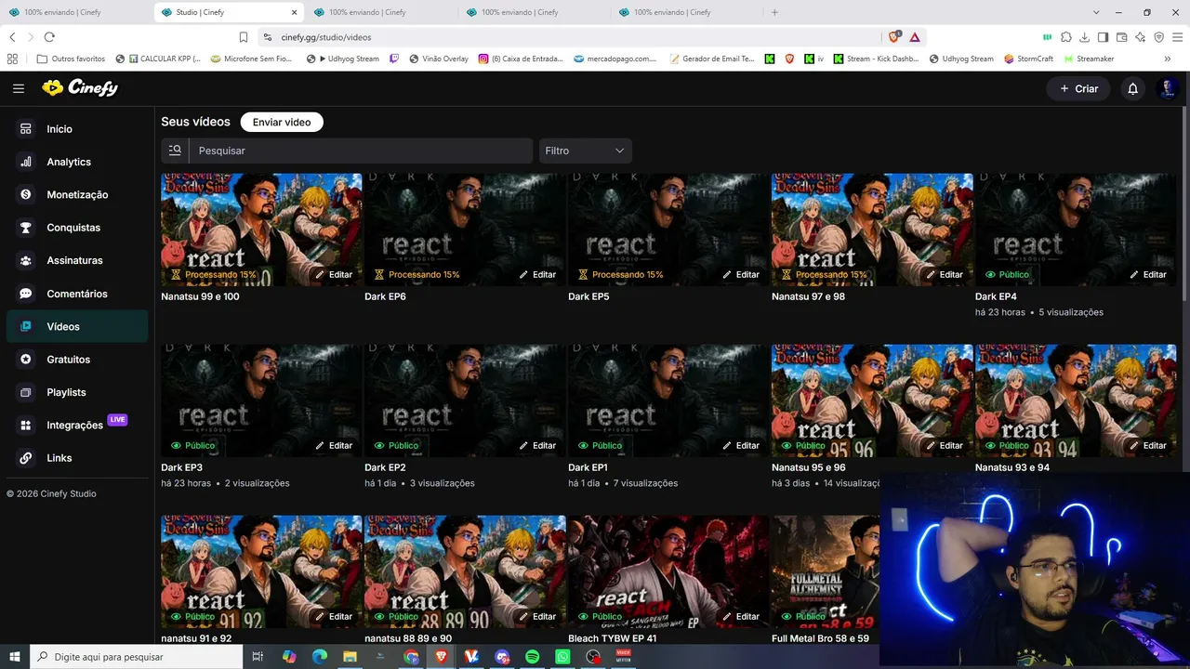Click the Windows taskbar search box
Screen dimensions: 1190x669
138,657
